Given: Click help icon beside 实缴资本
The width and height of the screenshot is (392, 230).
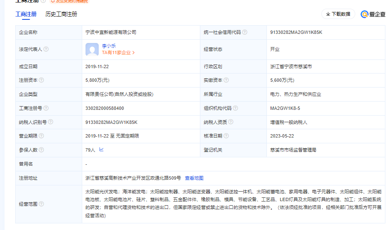Looking at the screenshot, I should (226, 80).
